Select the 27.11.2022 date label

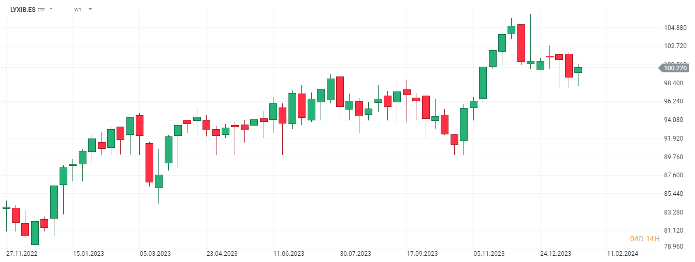22,254
